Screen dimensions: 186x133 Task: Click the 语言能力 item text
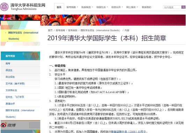(60, 101)
